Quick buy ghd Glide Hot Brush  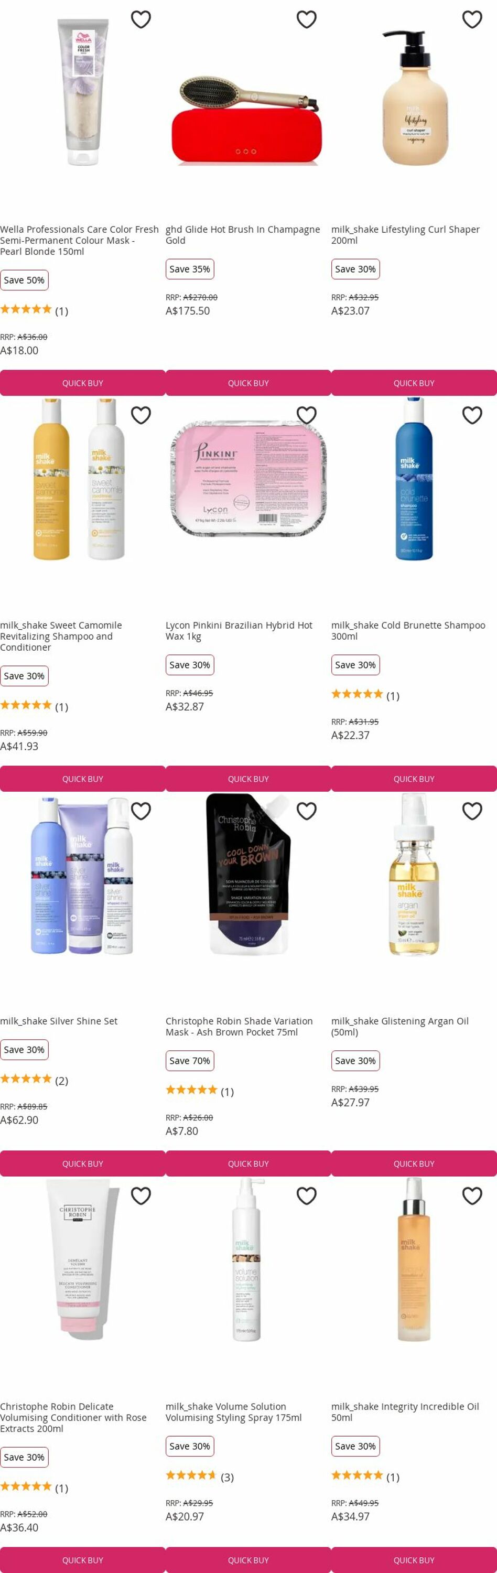click(248, 383)
